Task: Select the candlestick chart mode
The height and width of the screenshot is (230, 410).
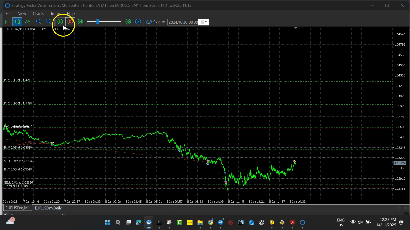Action: [x=17, y=22]
